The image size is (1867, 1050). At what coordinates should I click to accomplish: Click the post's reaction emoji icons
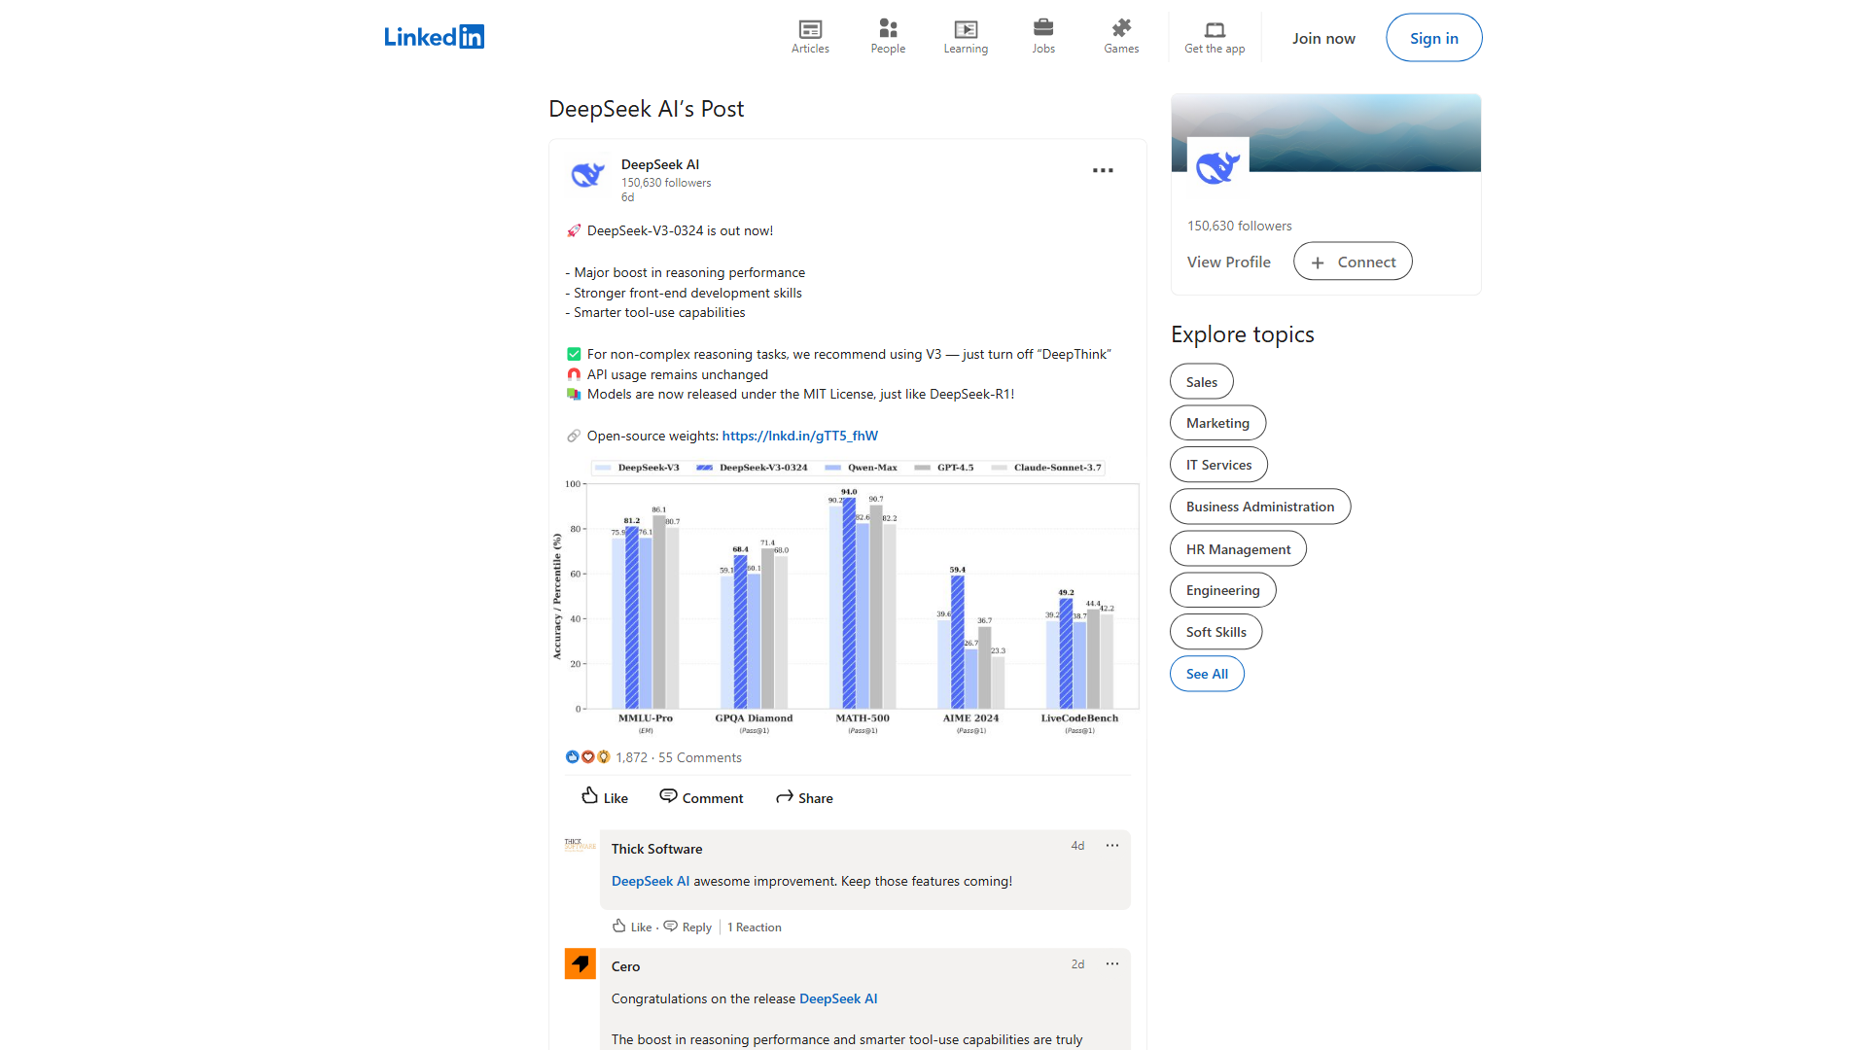point(587,756)
